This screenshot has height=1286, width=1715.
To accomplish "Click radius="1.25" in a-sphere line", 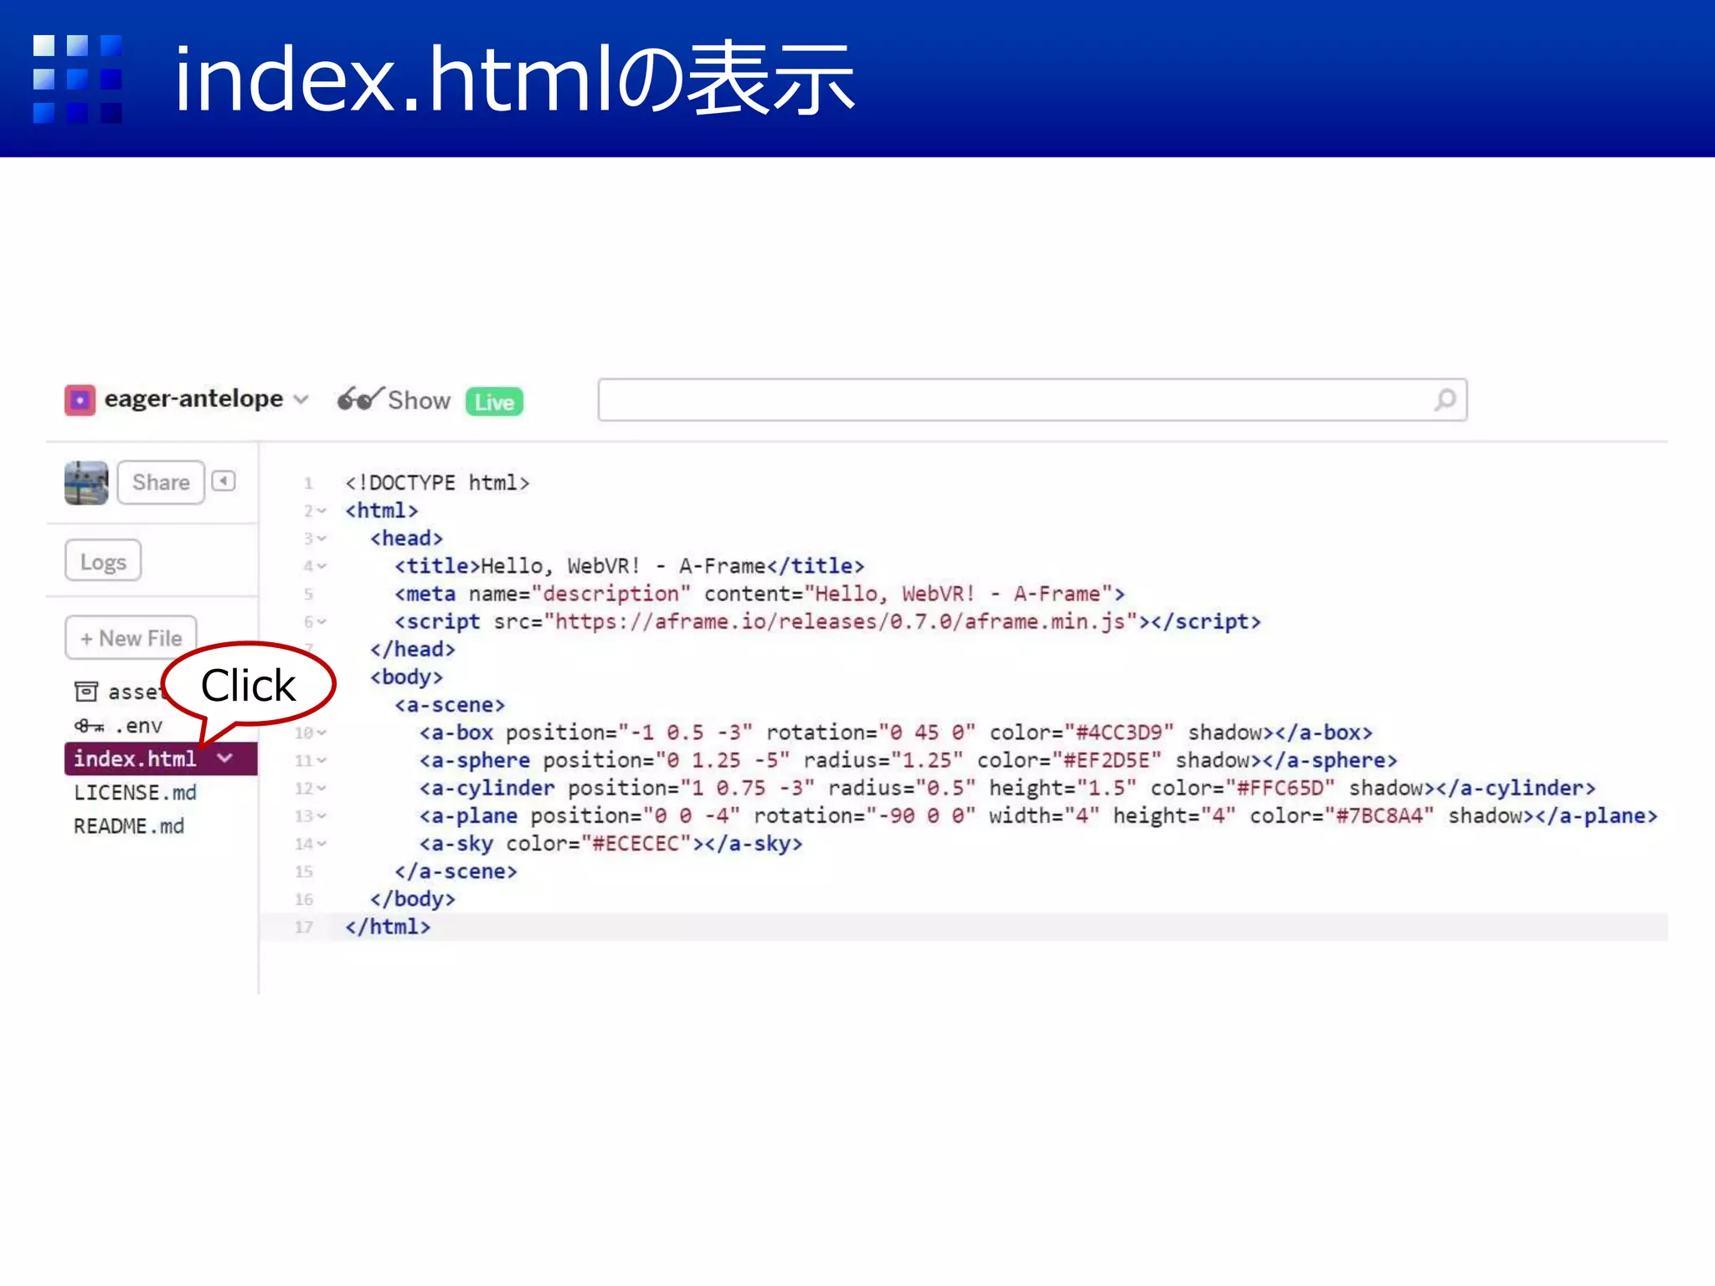I will click(x=883, y=760).
